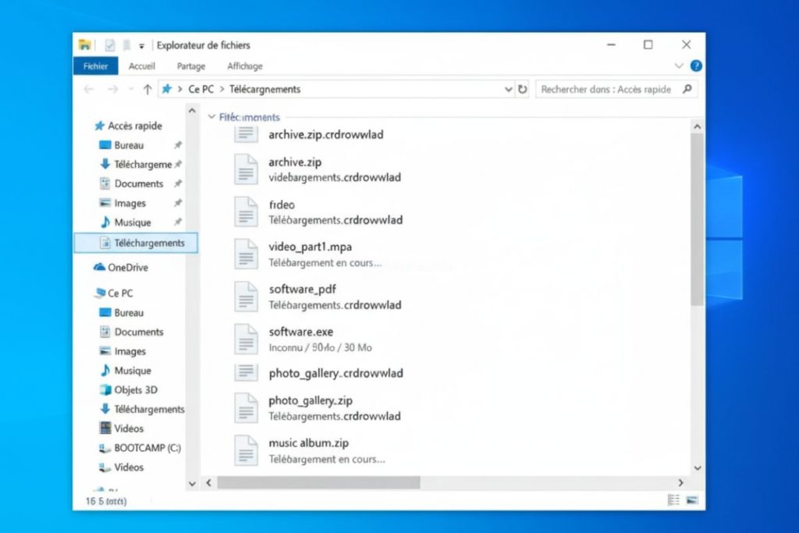
Task: Unpin Bureau from Accès rapide
Action: (x=177, y=145)
